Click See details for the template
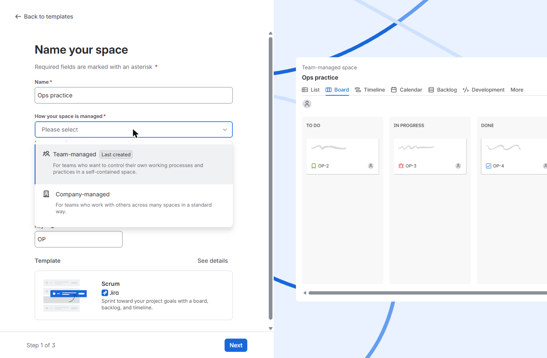Viewport: 547px width, 358px height. coord(213,261)
